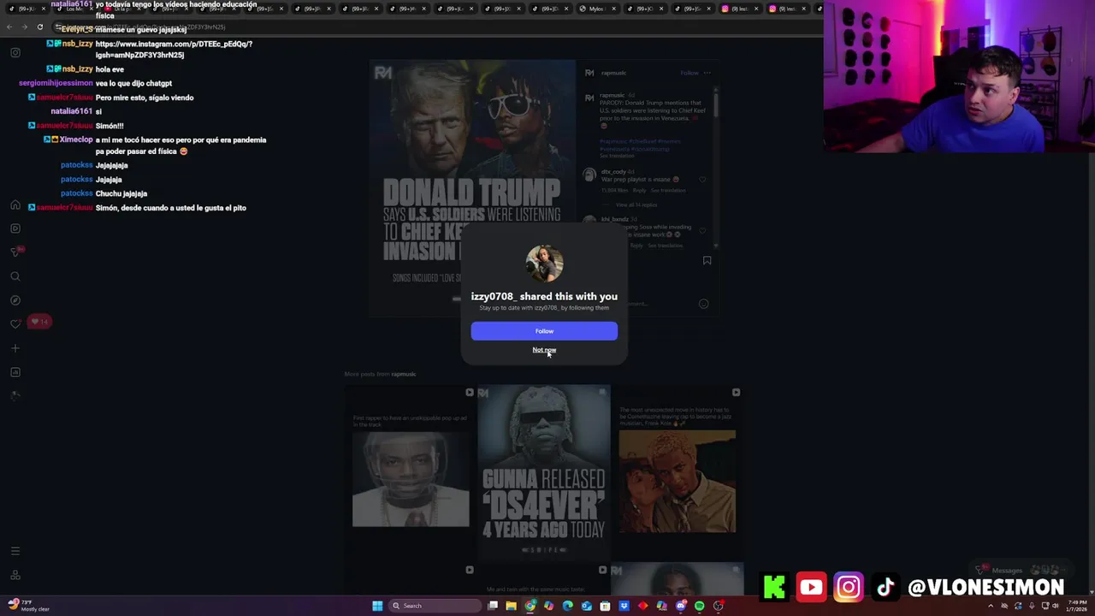Open the first rapper post thumbnail
The image size is (1095, 616).
click(x=411, y=471)
